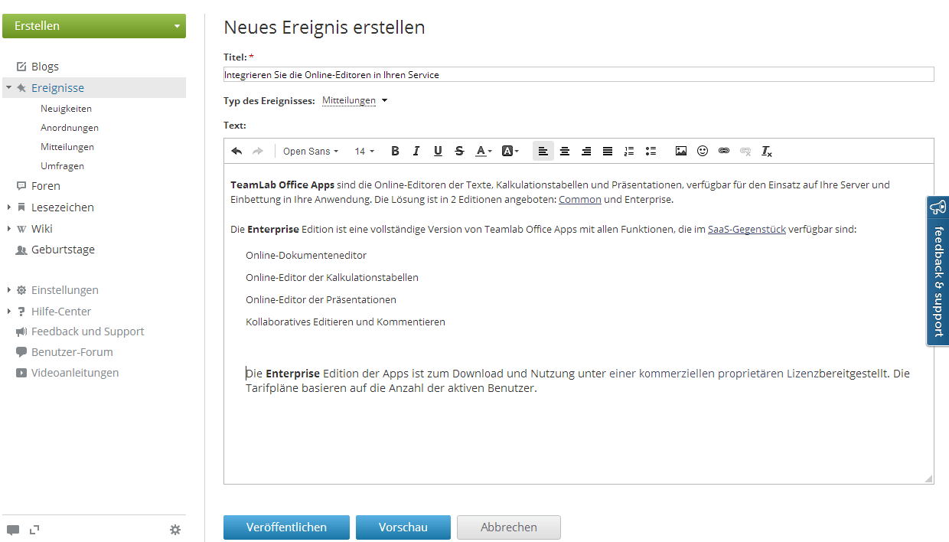
Task: Select Neuigkeiten under Ereignisse
Action: [66, 109]
